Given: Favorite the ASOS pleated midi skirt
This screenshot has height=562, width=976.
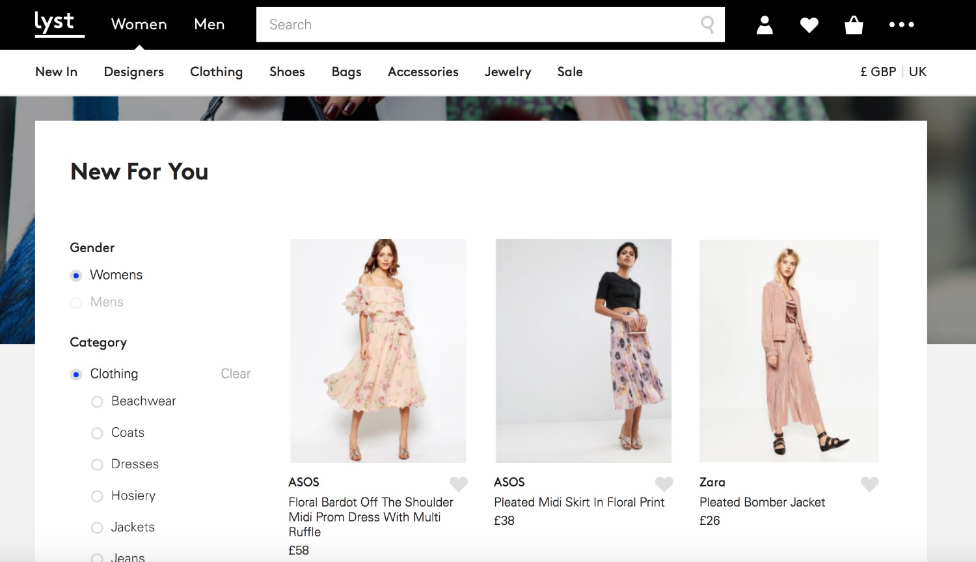Looking at the screenshot, I should [x=664, y=484].
